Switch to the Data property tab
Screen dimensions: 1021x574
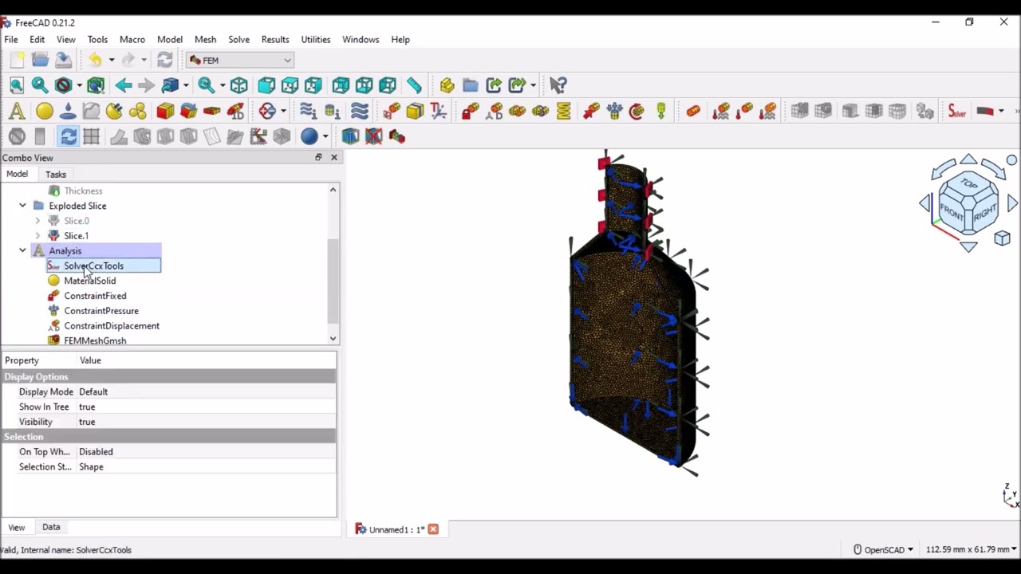pos(51,527)
